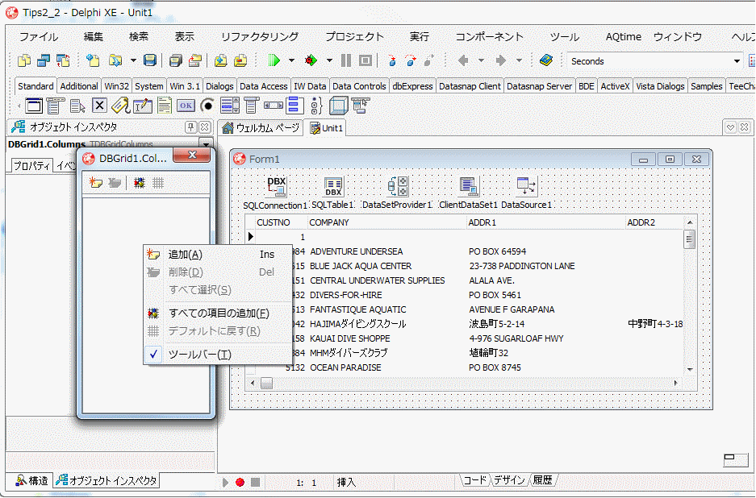Image resolution: width=756 pixels, height=498 pixels.
Task: Click the grid's vertical scrollbar thumb
Action: 690,239
